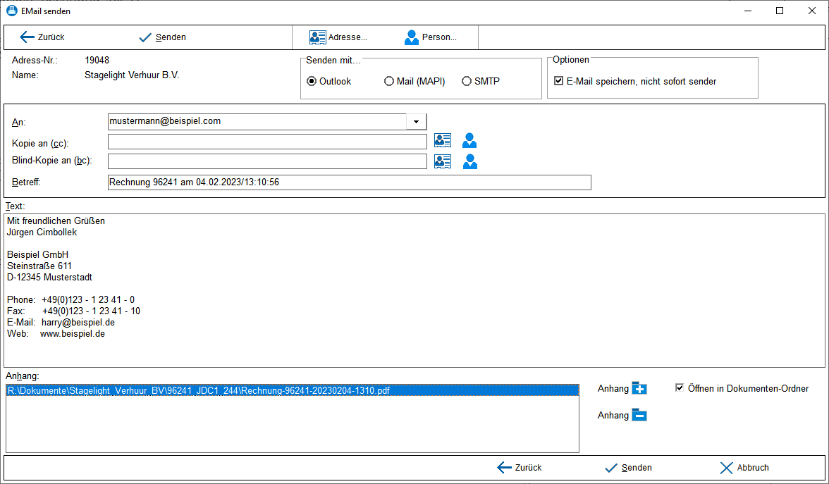Image resolution: width=829 pixels, height=484 pixels.
Task: Add attachment with Anhang plus folder icon
Action: 639,388
